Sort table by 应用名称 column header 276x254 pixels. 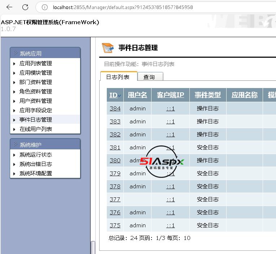pyautogui.click(x=245, y=95)
